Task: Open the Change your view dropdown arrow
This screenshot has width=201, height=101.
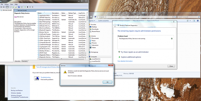Action: tap(190, 21)
